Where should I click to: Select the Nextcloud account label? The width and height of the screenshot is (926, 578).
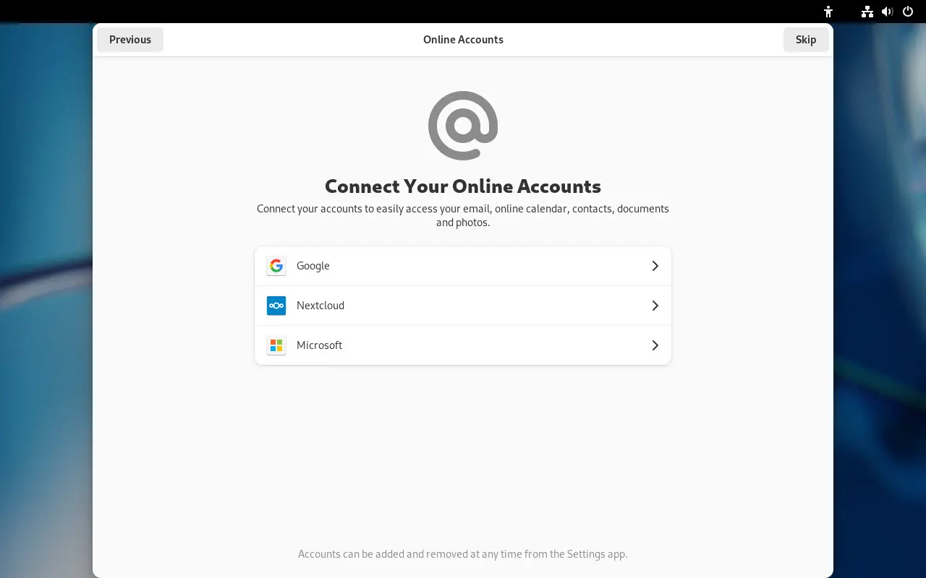pos(320,306)
